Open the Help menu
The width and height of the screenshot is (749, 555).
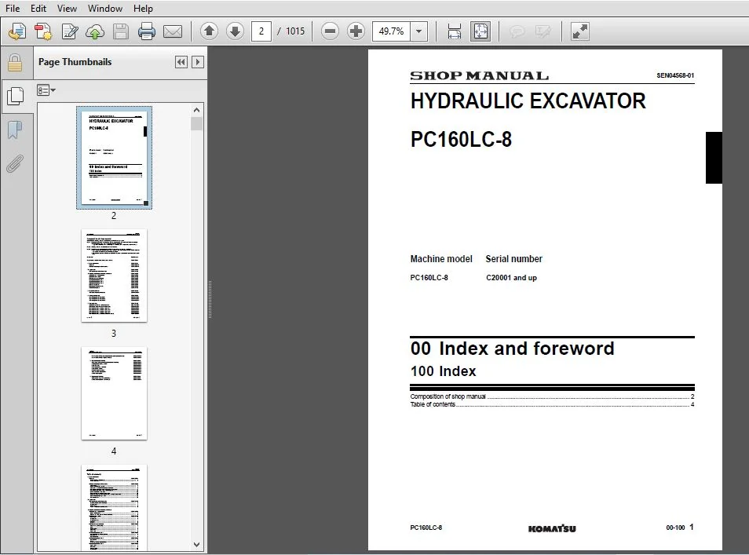[143, 9]
